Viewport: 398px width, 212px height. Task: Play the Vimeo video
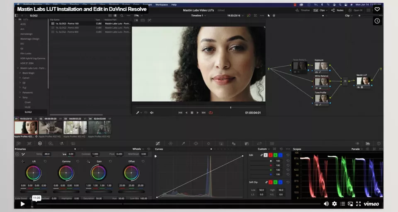pos(22,204)
